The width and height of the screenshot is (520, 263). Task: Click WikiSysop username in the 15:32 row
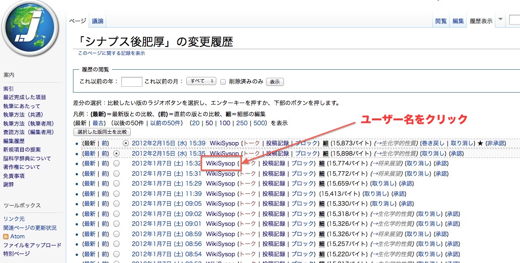(220, 164)
